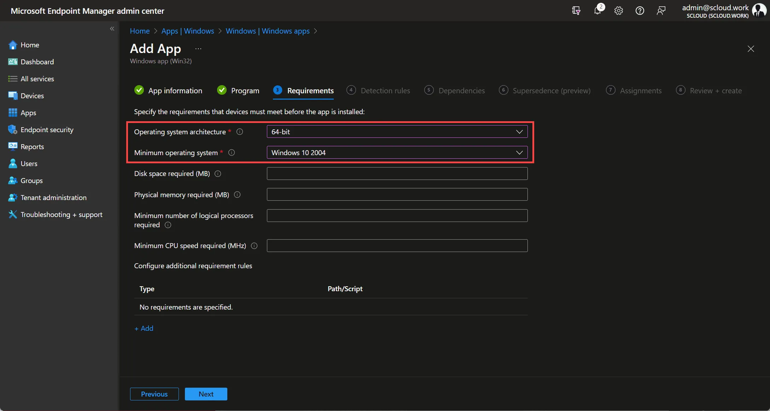The width and height of the screenshot is (770, 411).
Task: Open the Operating system architecture dropdown
Action: tap(397, 132)
